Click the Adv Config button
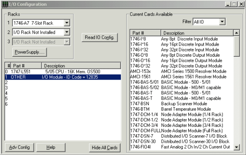The image size is (246, 155). click(x=19, y=147)
